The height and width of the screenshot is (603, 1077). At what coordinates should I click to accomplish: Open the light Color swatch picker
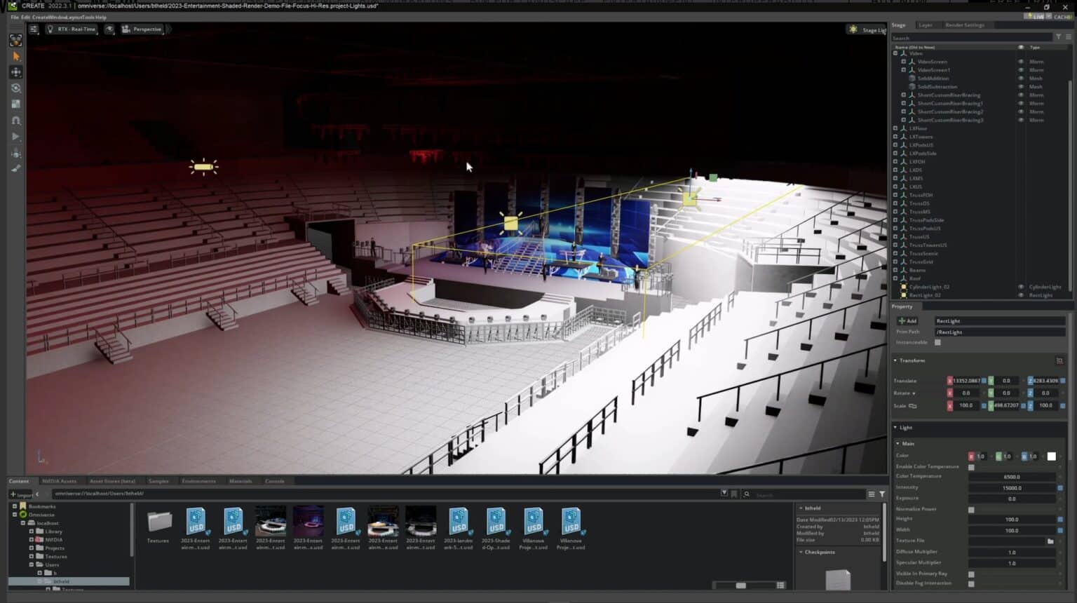pos(1052,455)
